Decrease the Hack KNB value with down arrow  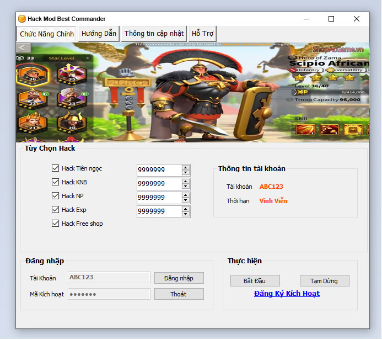pyautogui.click(x=186, y=187)
